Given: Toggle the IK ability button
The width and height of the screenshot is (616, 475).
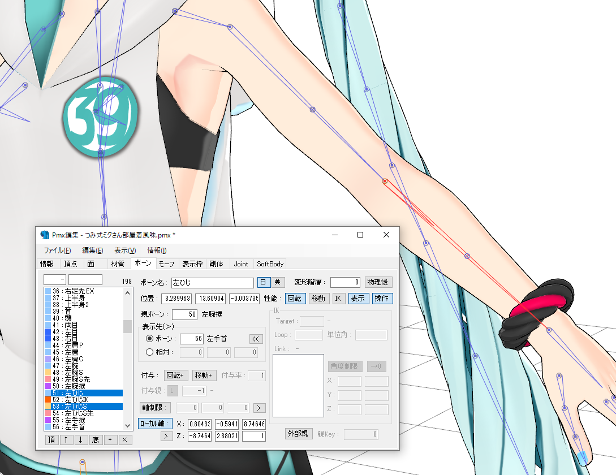Looking at the screenshot, I should (x=338, y=299).
